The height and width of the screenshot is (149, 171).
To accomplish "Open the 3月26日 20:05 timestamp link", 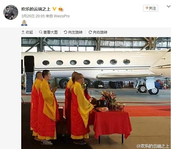I will [33, 16].
